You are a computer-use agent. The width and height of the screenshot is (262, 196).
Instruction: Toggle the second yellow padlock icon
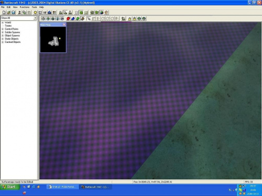tap(134, 18)
